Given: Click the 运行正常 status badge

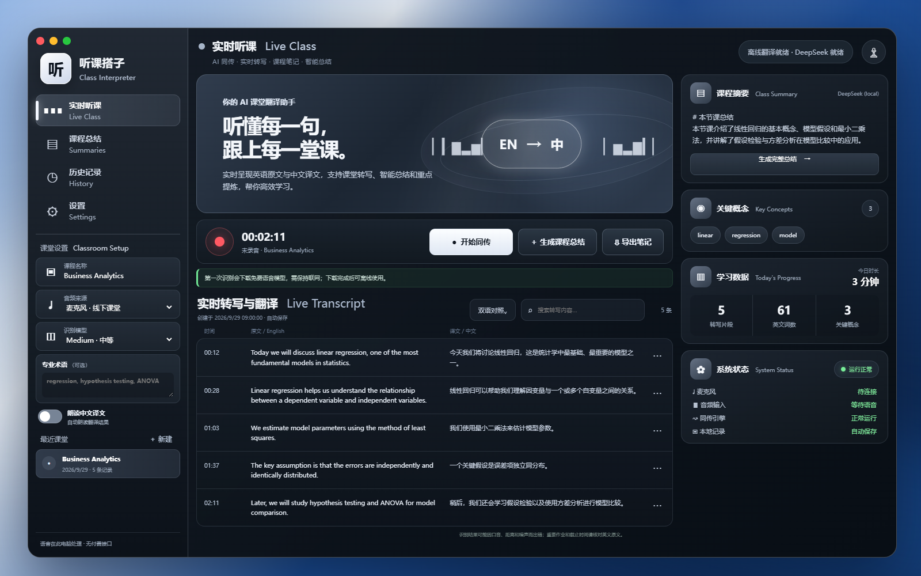Looking at the screenshot, I should pos(856,369).
